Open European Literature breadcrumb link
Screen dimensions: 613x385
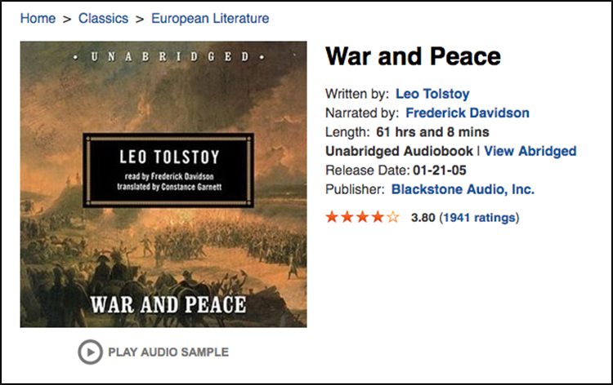coord(210,18)
